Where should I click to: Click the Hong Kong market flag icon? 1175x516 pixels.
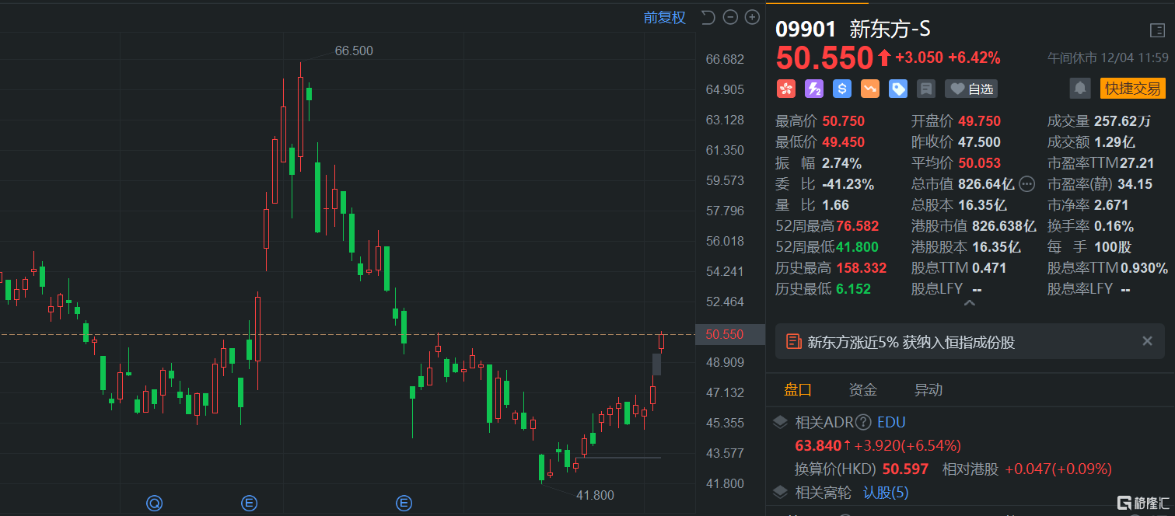(x=786, y=89)
